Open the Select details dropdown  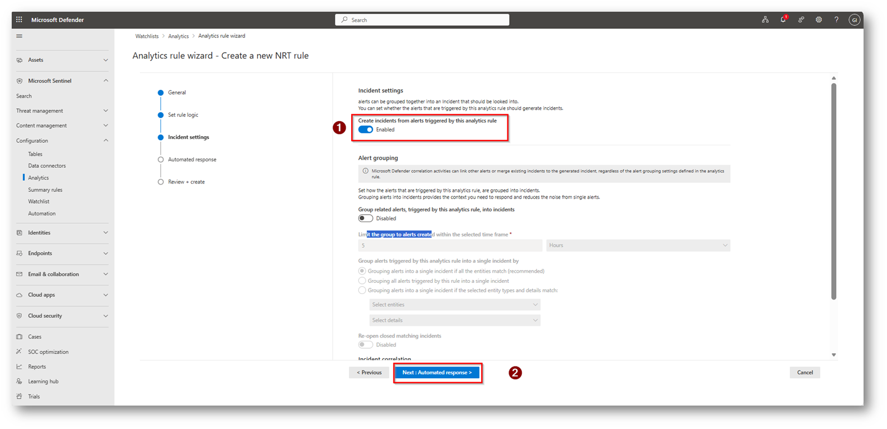pyautogui.click(x=455, y=320)
